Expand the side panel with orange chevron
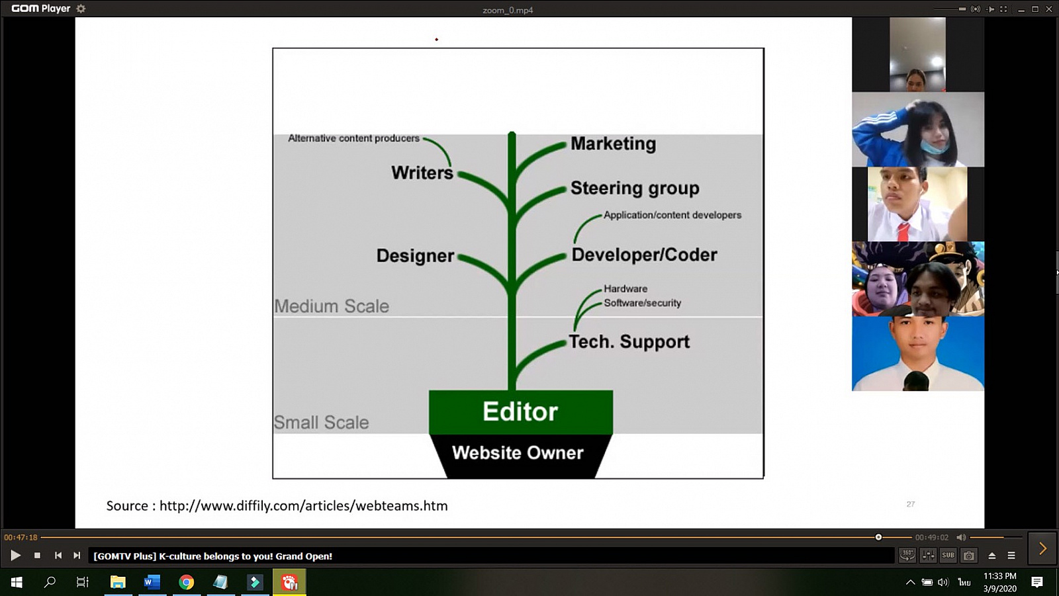This screenshot has width=1059, height=596. 1042,548
